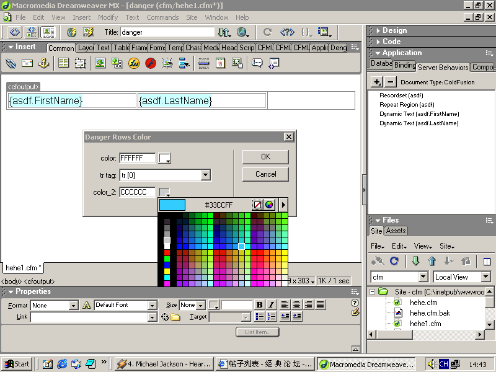This screenshot has width=496, height=372.
Task: Open the Commands menu
Action: tap(162, 17)
